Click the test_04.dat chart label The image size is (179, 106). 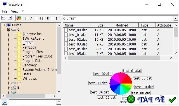(x=100, y=92)
